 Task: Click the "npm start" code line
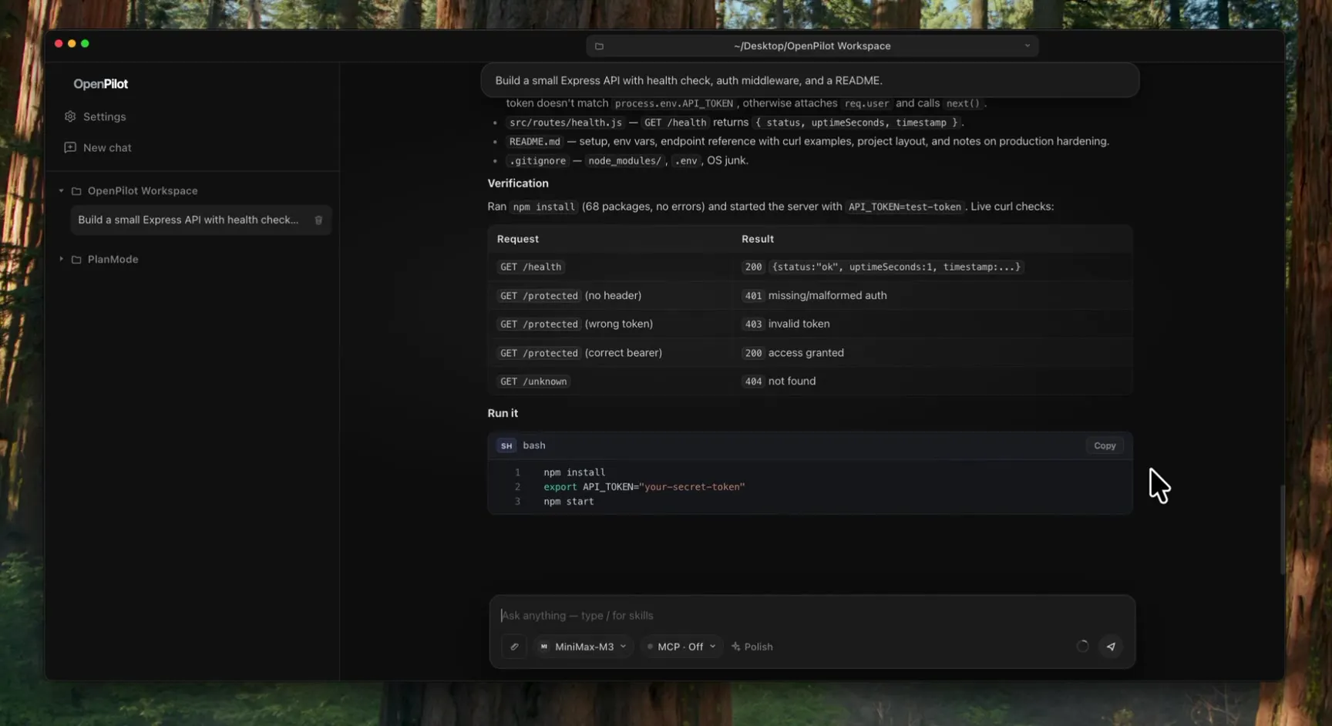click(569, 502)
